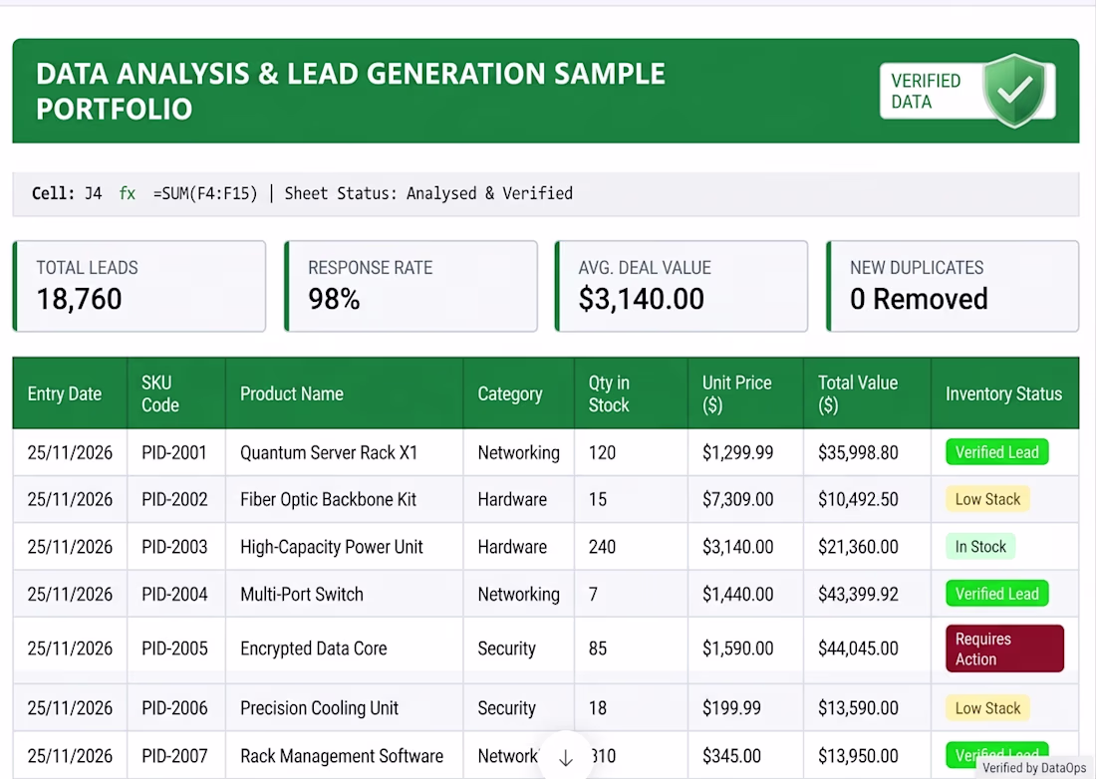Open the Response Rate 98% card
Viewport: 1096px width, 779px height.
pyautogui.click(x=411, y=286)
